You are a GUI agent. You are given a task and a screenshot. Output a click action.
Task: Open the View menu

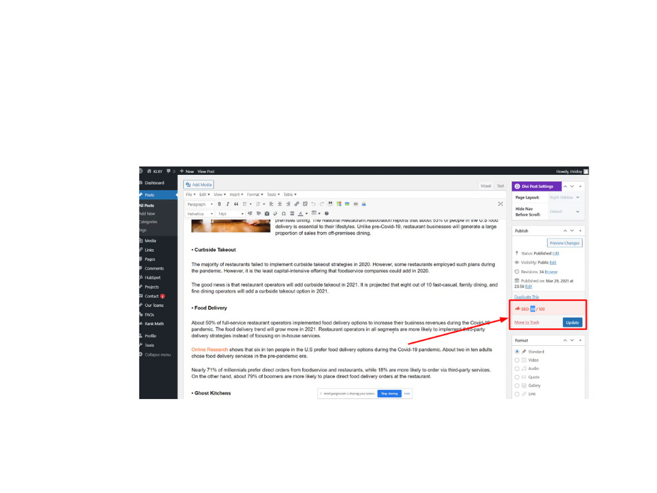coord(219,195)
